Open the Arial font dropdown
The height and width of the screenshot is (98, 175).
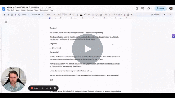pyautogui.click(x=51, y=14)
